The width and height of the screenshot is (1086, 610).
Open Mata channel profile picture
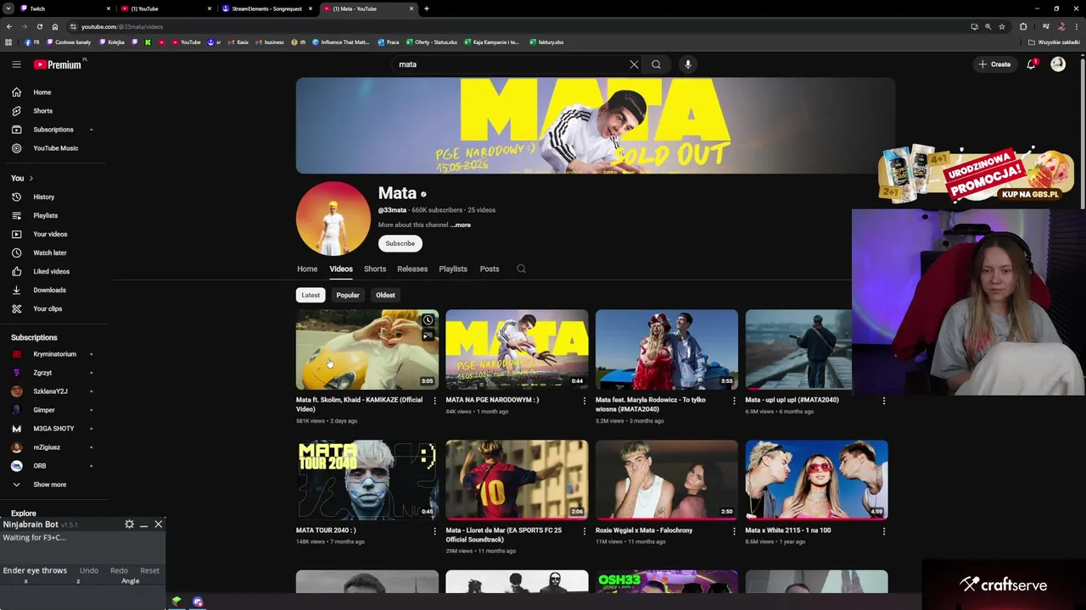pyautogui.click(x=333, y=219)
